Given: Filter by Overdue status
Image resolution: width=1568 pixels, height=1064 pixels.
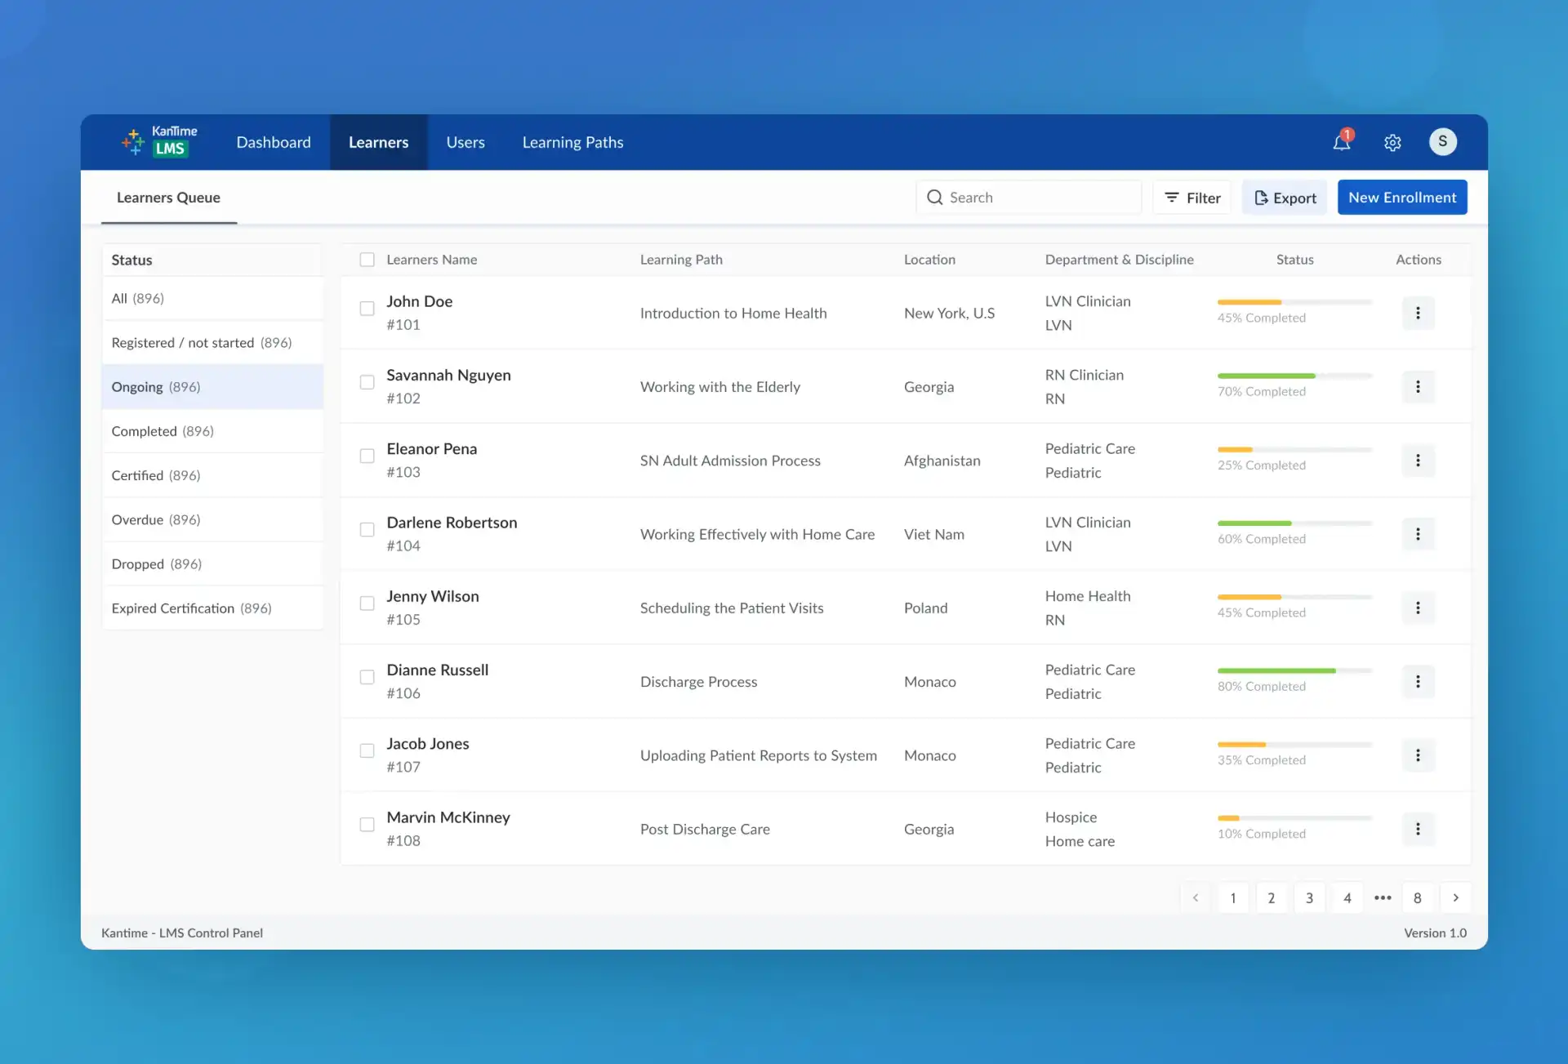Looking at the screenshot, I should 212,519.
